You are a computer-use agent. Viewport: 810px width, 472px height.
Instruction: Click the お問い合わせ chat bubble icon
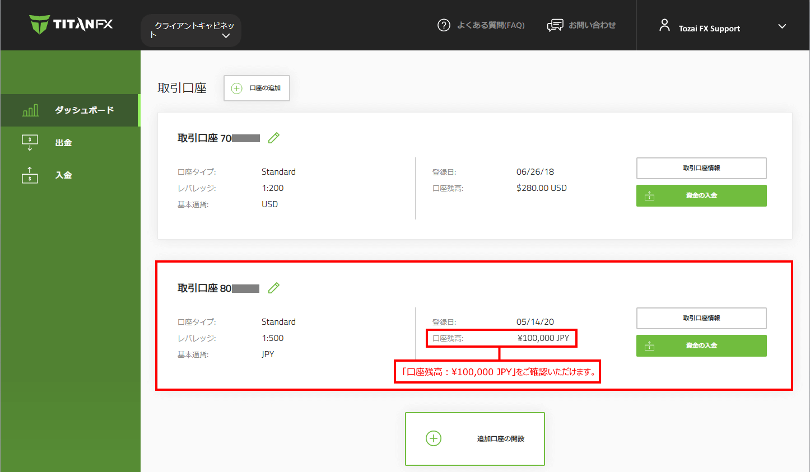click(555, 25)
